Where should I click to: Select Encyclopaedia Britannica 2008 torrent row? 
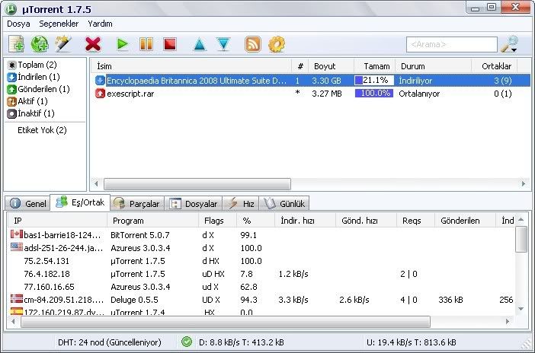[x=310, y=81]
